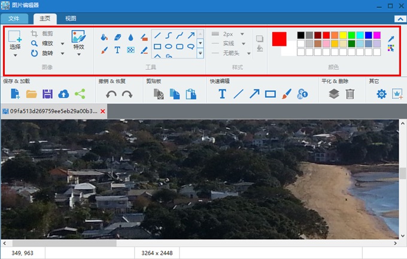Expand the 特效 effects dropdown
The width and height of the screenshot is (407, 259).
click(78, 55)
